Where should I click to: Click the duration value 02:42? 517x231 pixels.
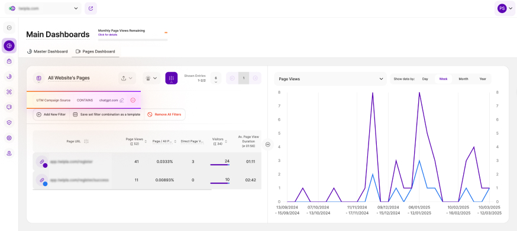point(251,180)
